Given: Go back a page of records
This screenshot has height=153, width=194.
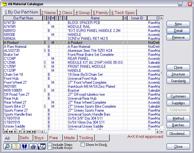Looking at the screenshot, I should coord(10,132).
